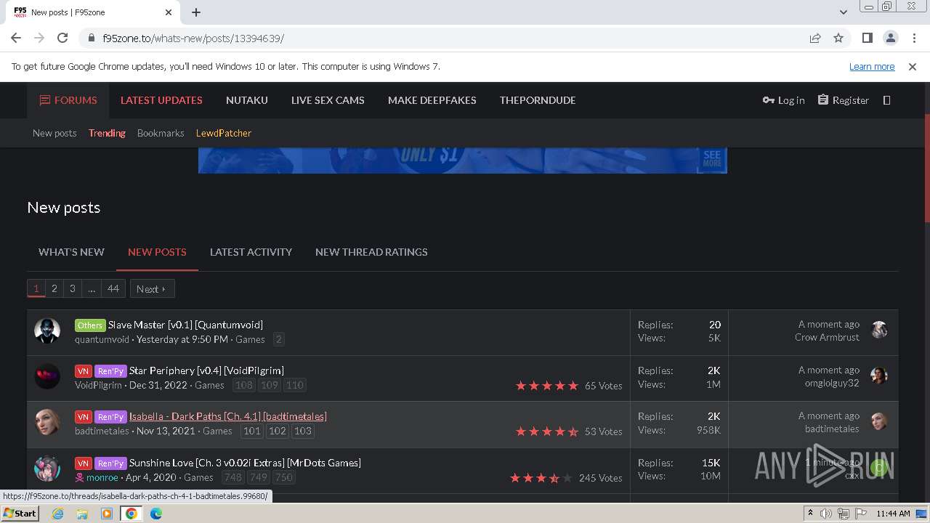Switch to the NEW POSTS tab
Screen dimensions: 930x523
[x=157, y=252]
